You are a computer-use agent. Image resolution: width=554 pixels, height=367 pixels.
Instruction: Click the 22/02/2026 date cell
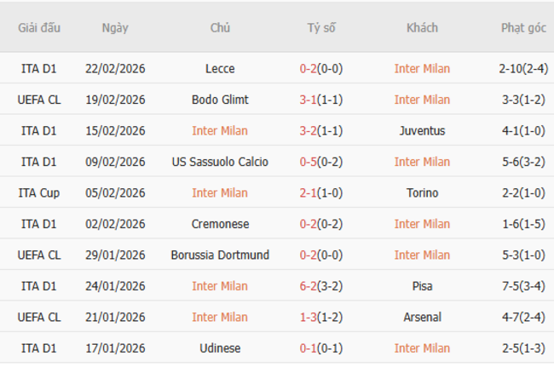115,69
